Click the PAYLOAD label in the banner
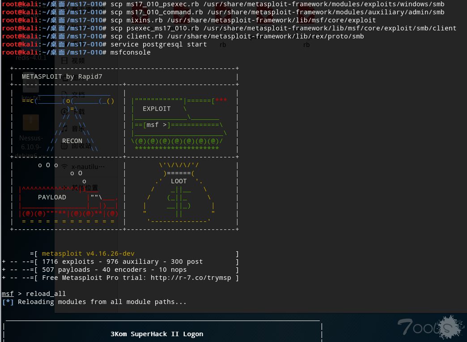 [x=52, y=197]
